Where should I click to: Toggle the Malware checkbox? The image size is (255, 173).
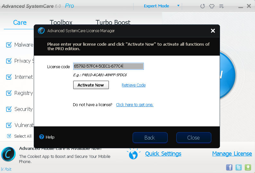click(x=9, y=45)
